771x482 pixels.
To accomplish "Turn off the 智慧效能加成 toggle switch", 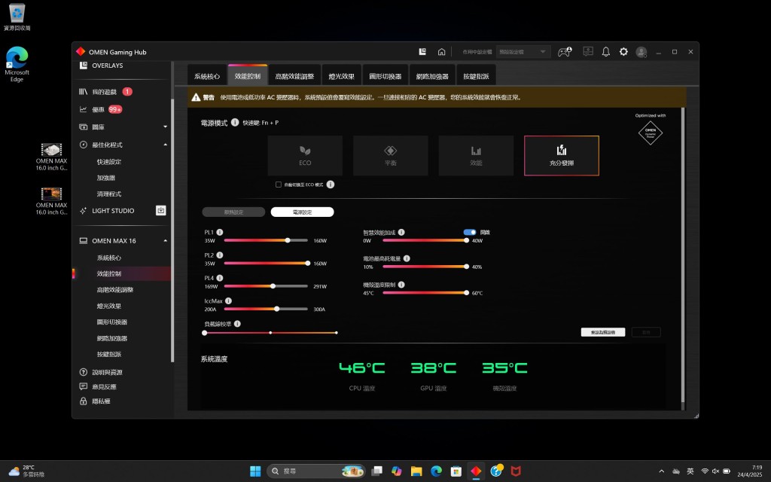I will click(470, 232).
